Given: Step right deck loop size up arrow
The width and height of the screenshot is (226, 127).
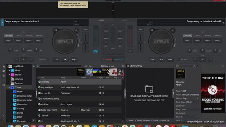Looking at the screenshot, I should 210,59.
